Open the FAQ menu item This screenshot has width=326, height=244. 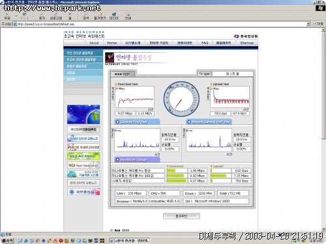205,43
